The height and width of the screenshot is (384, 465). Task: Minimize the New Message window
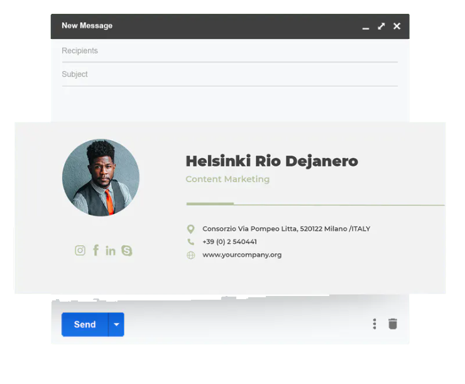(x=366, y=27)
